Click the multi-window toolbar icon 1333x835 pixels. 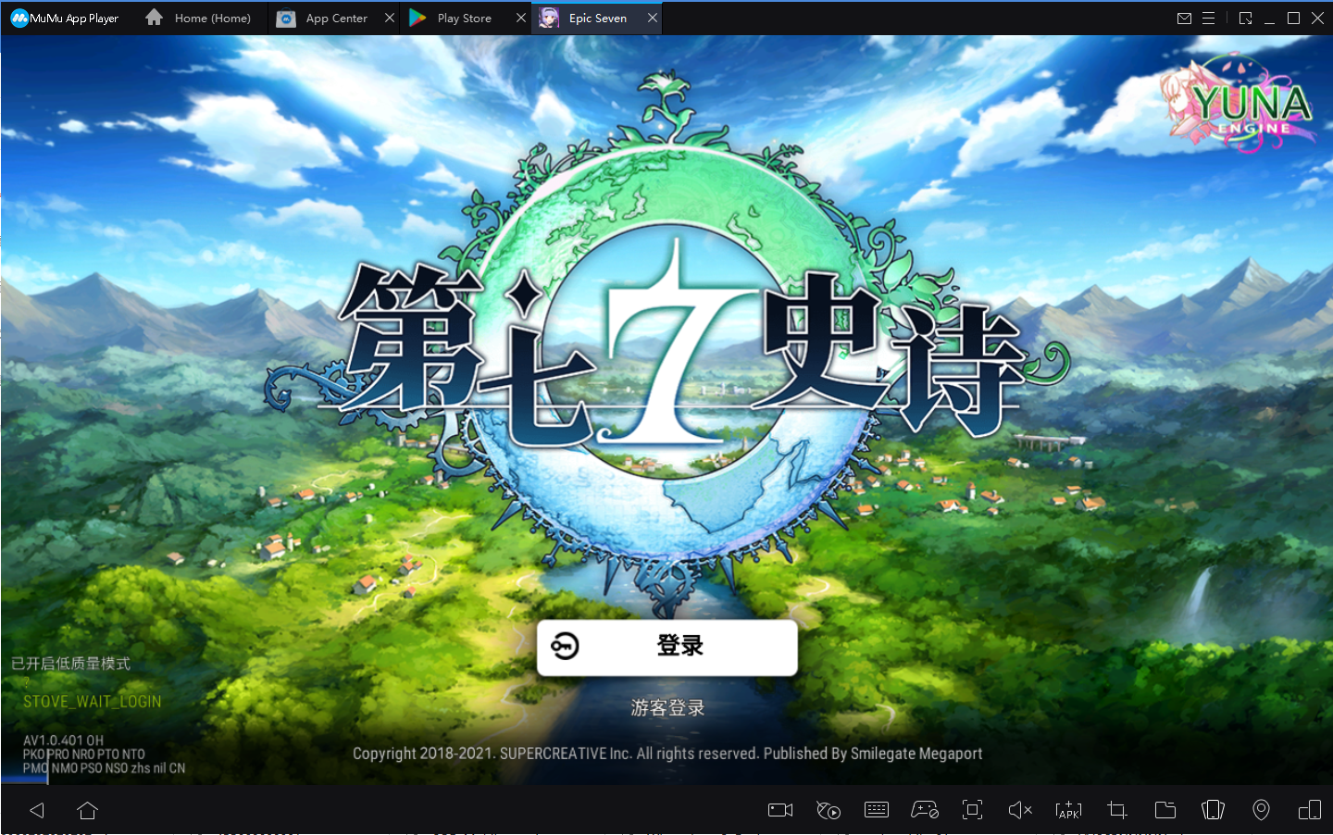1310,810
